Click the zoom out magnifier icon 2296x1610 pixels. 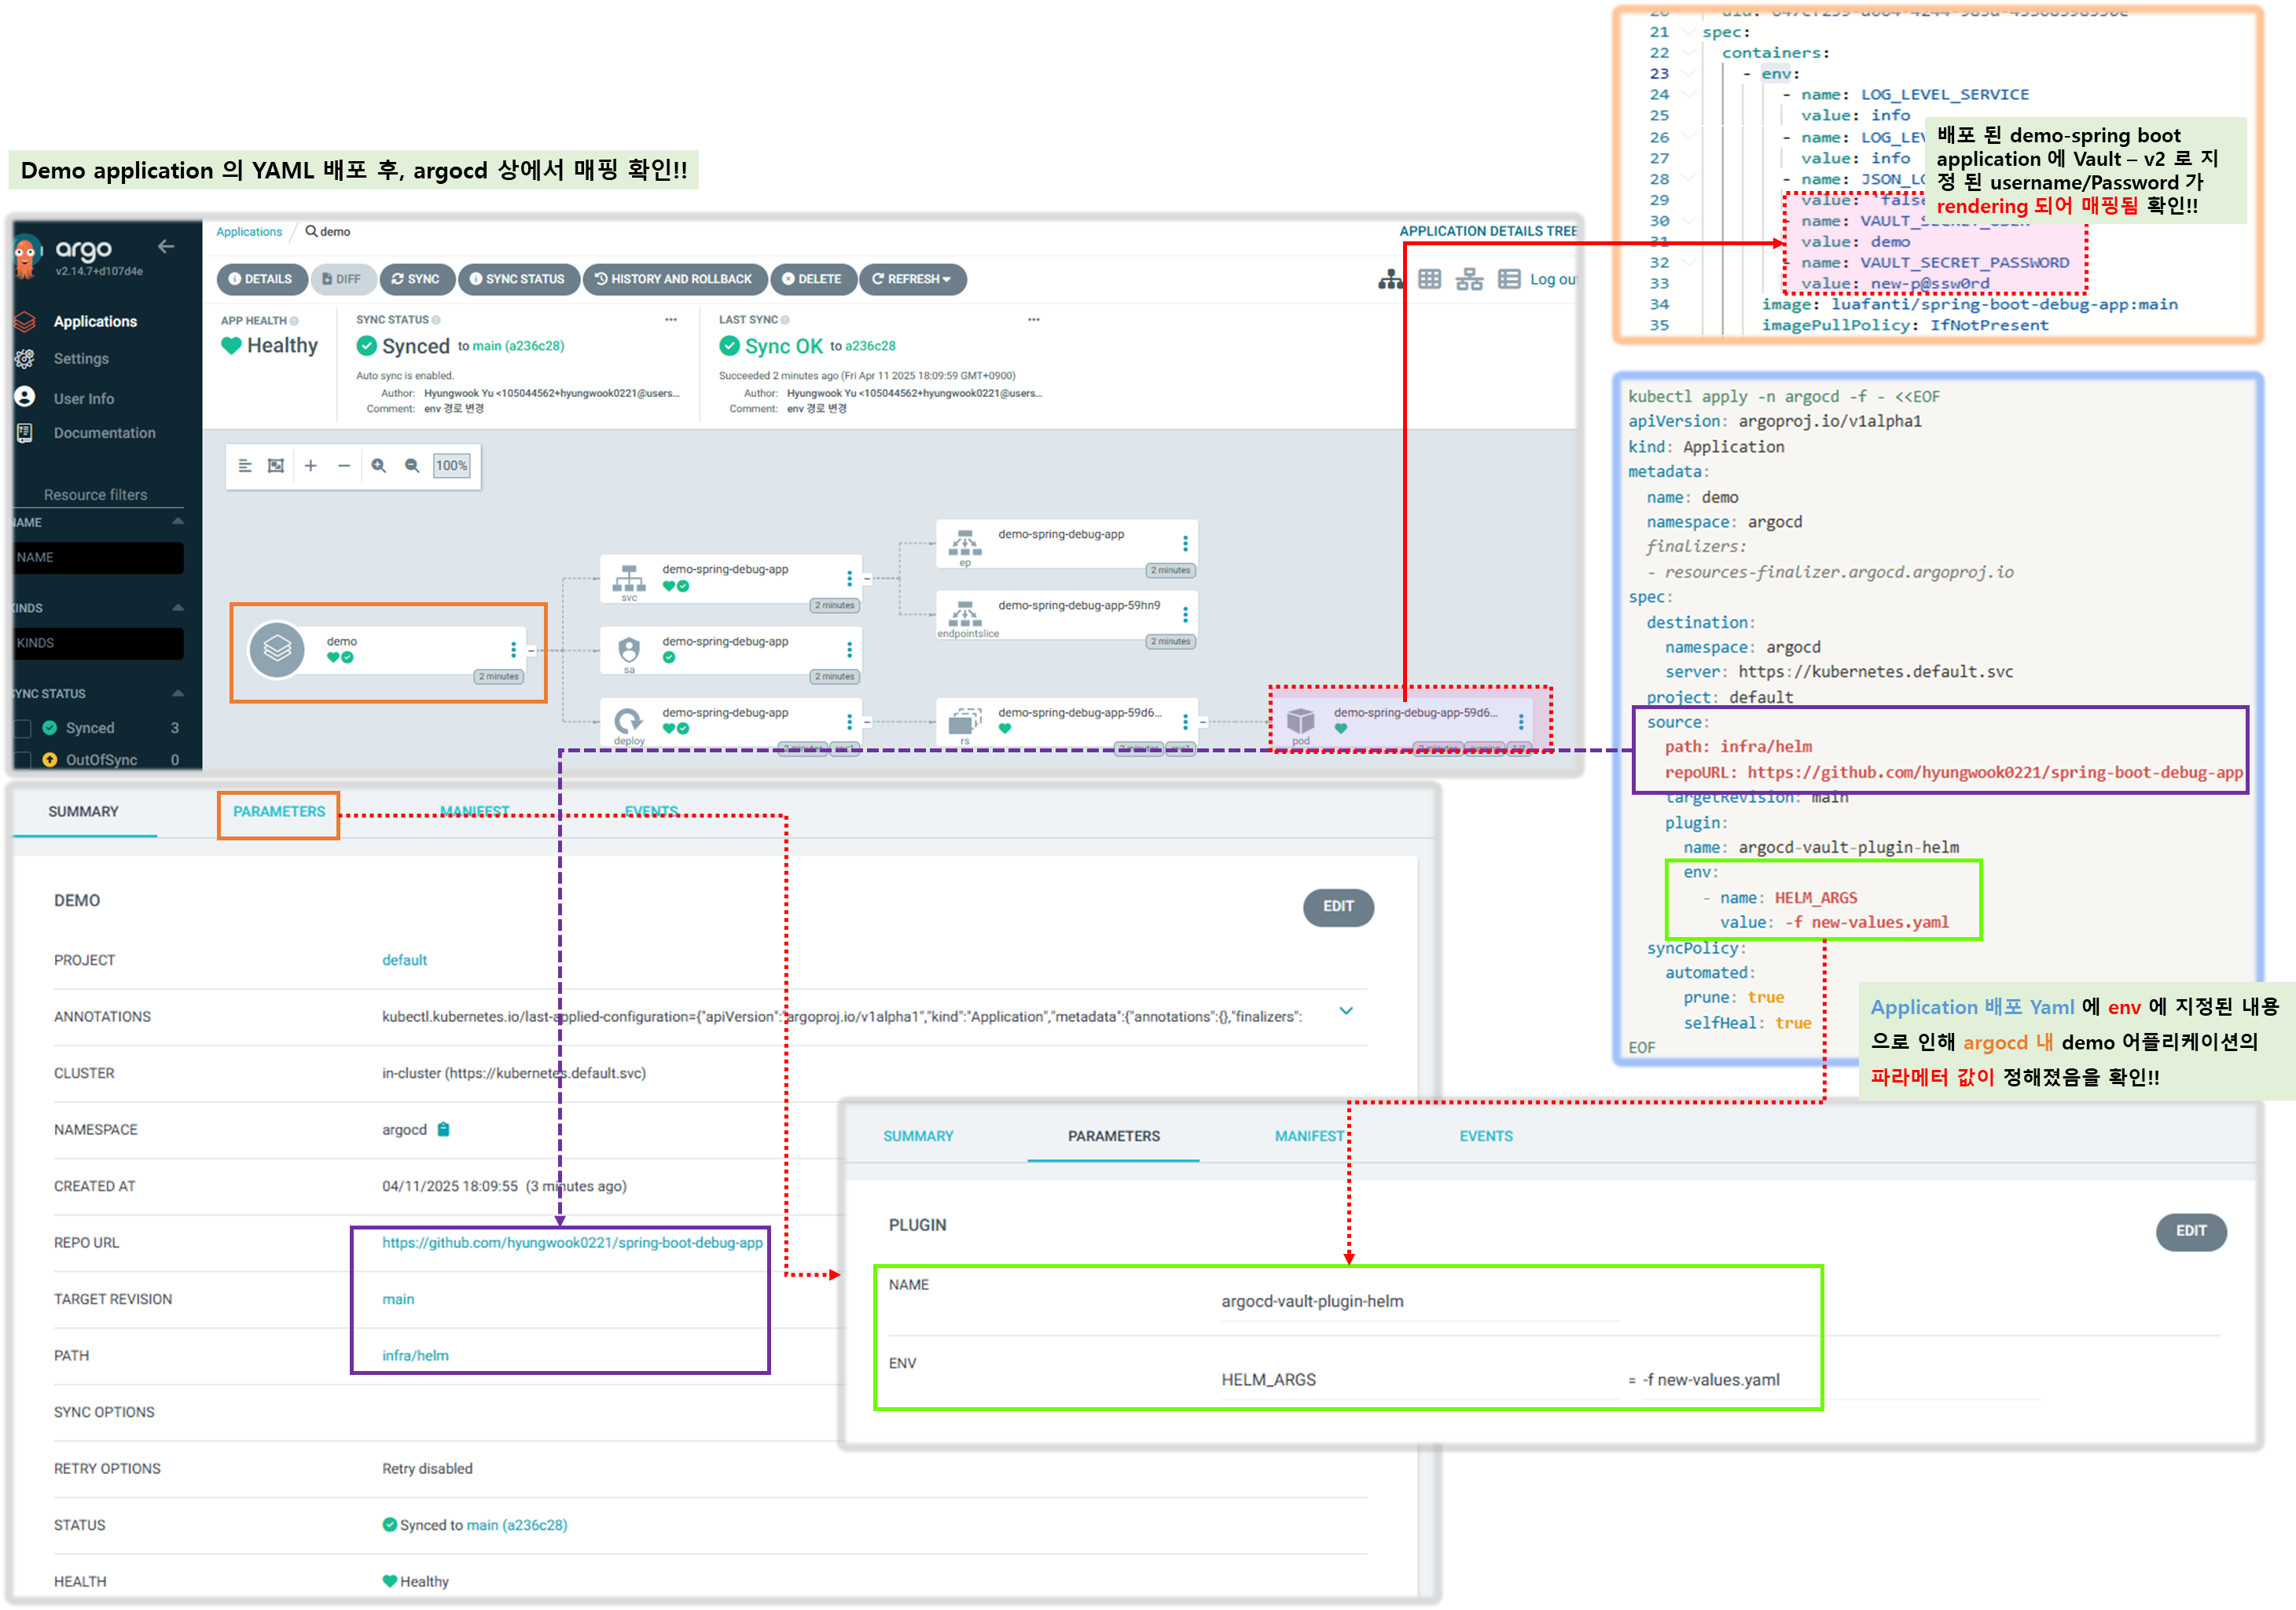(412, 466)
